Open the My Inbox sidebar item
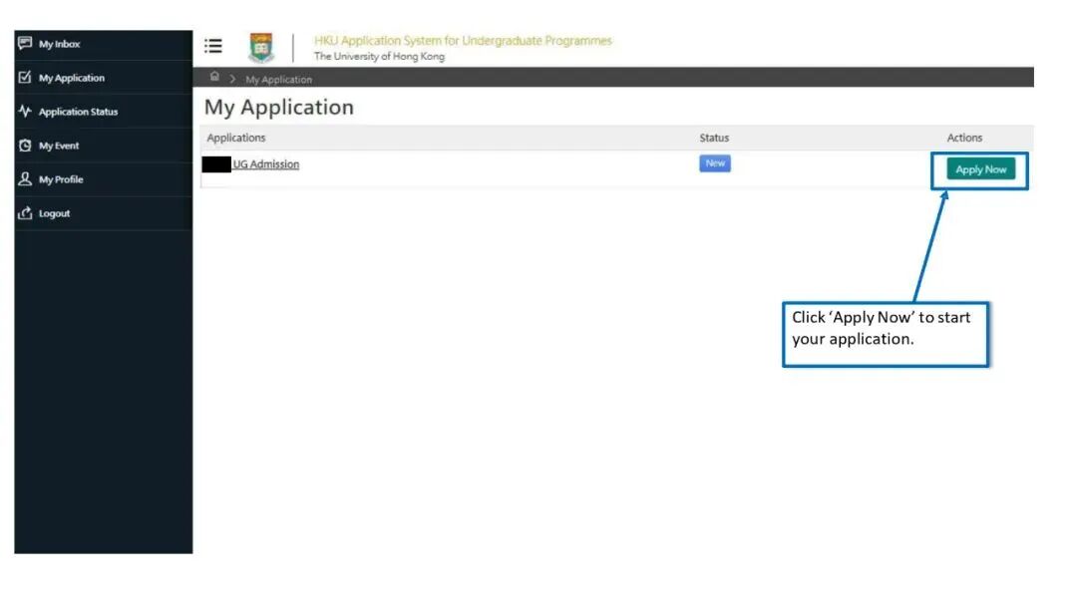This screenshot has width=1077, height=606. (60, 44)
